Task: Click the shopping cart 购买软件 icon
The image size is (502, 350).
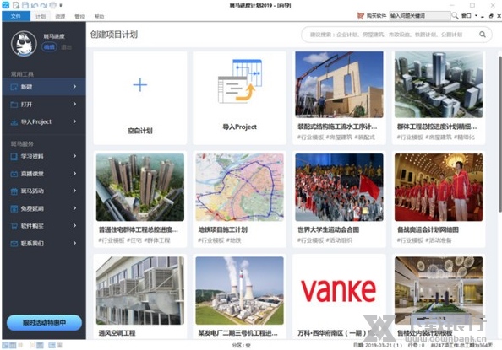Action: (361, 16)
